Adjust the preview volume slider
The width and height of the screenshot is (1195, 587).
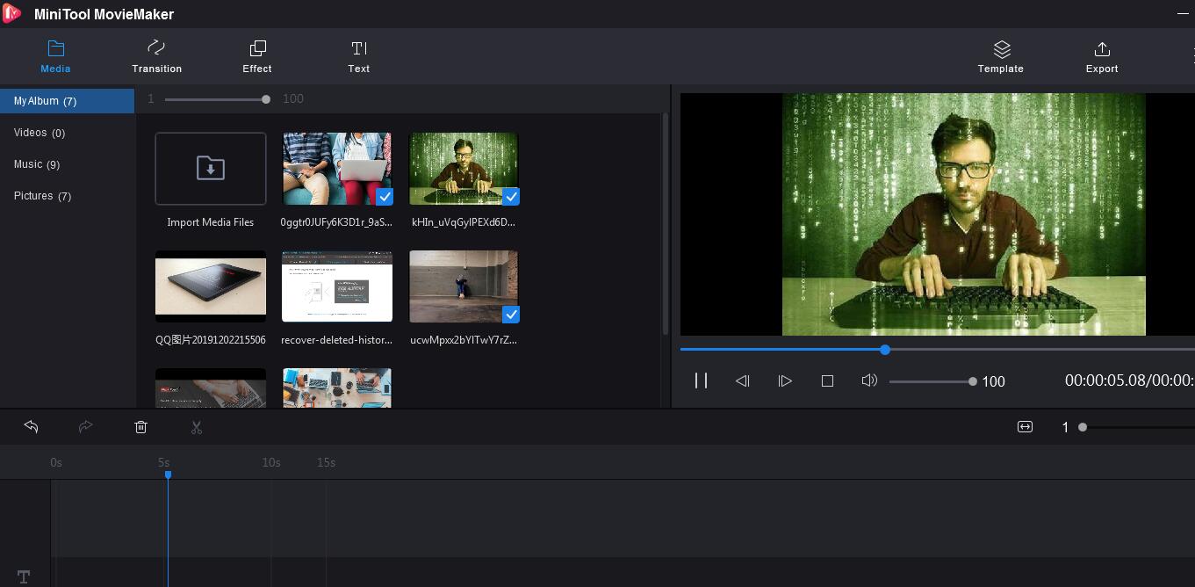pos(931,381)
